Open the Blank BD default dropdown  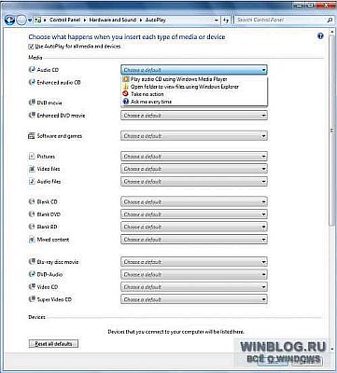194,227
